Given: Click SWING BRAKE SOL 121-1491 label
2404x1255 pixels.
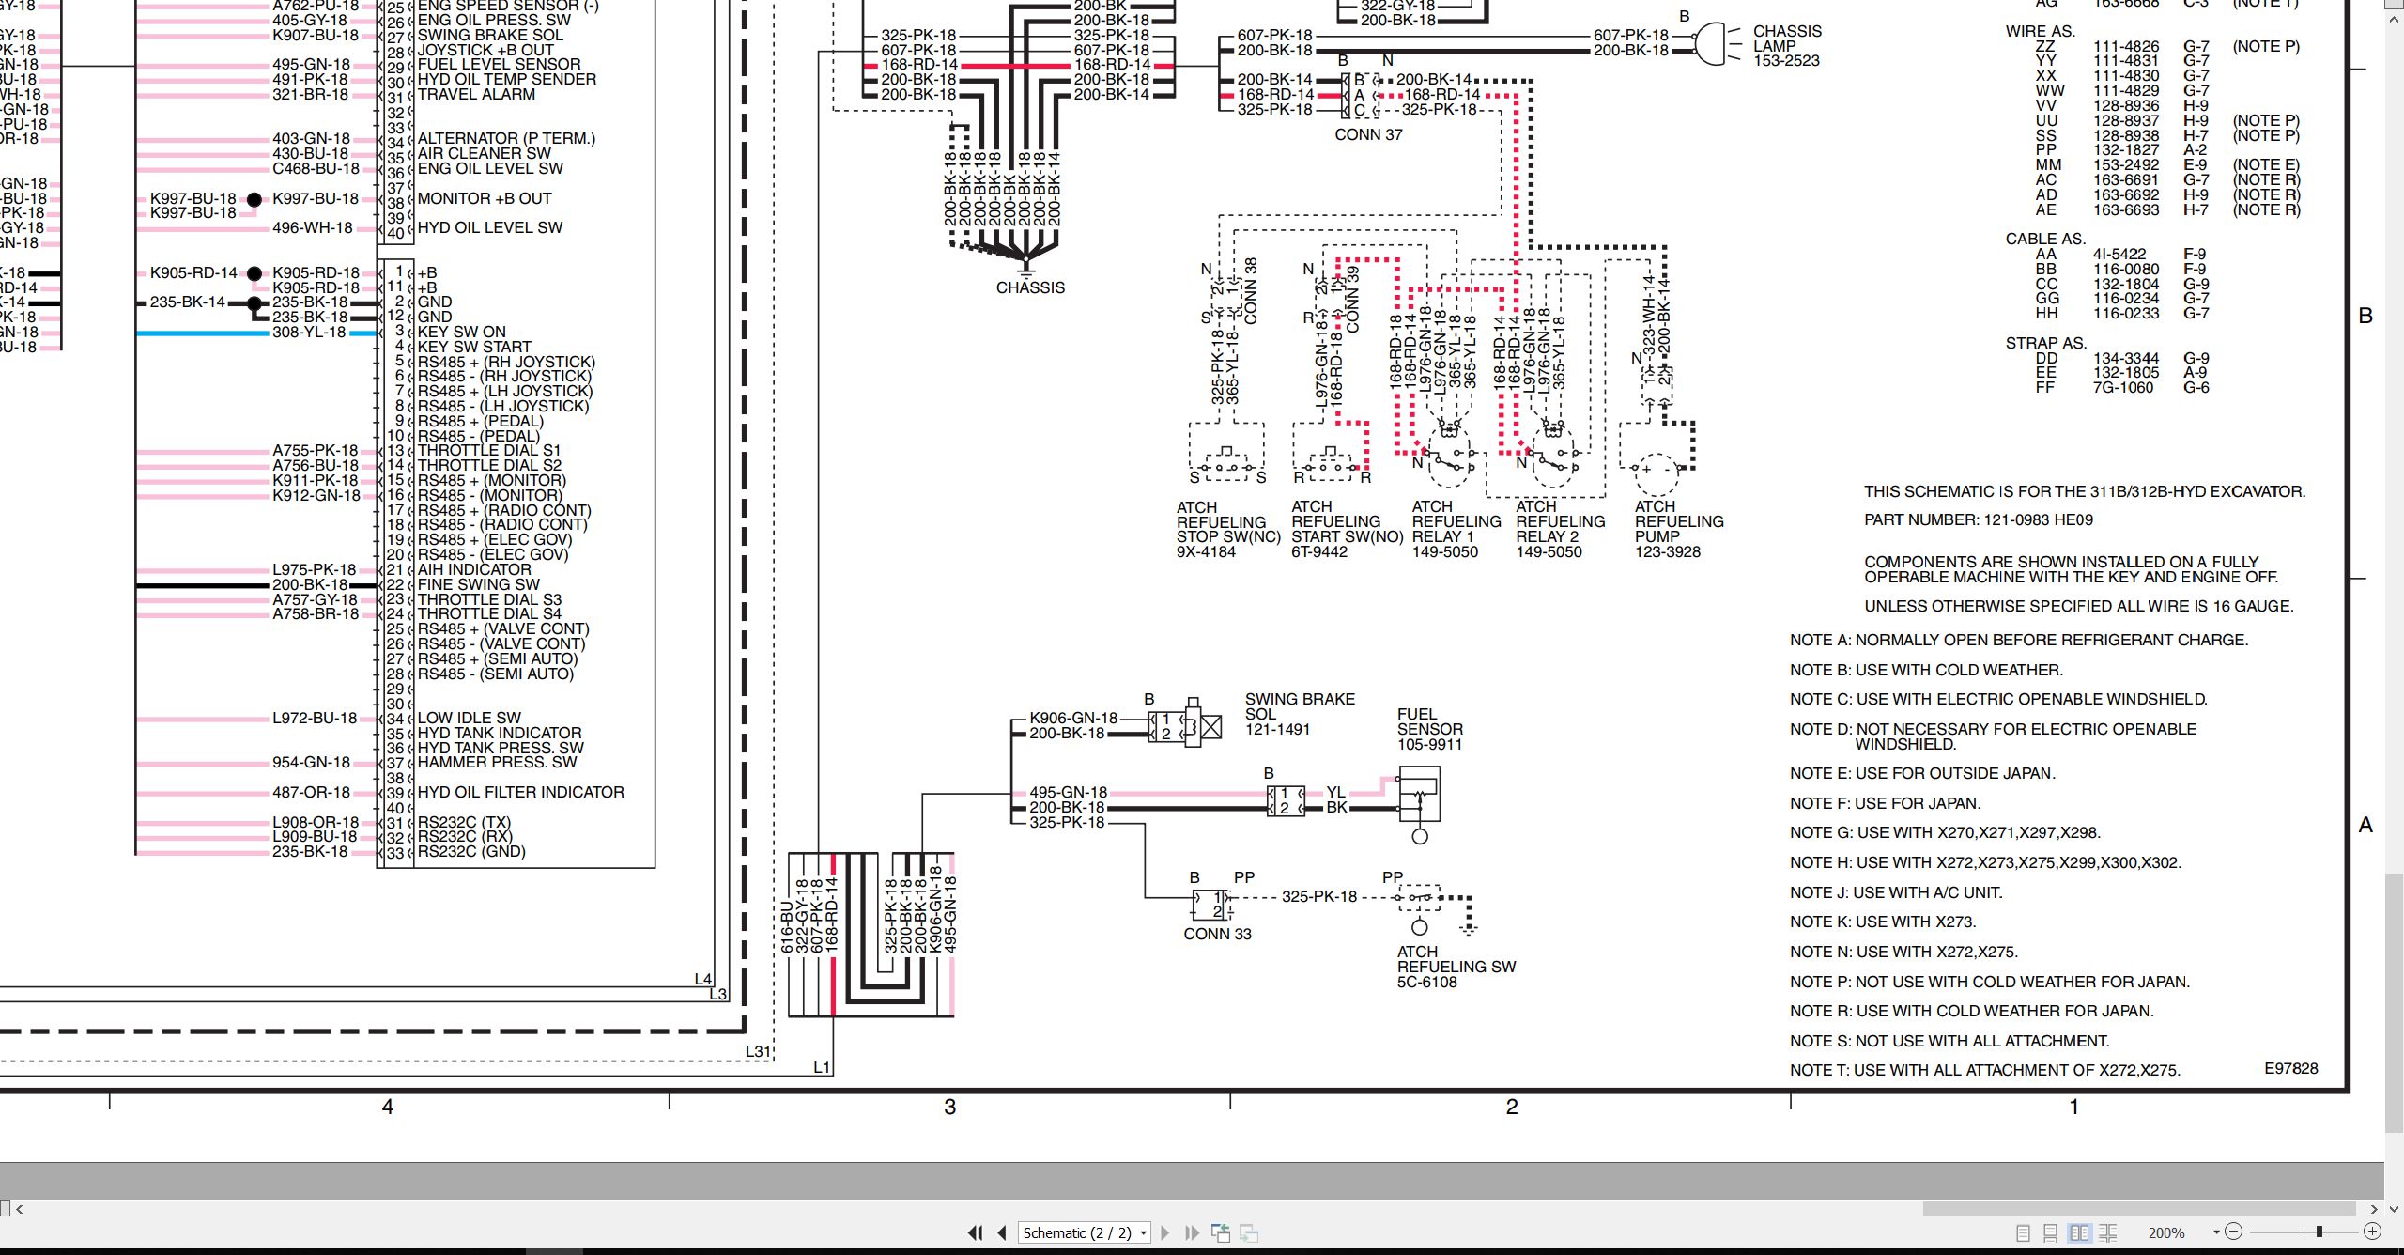Looking at the screenshot, I should (1300, 714).
